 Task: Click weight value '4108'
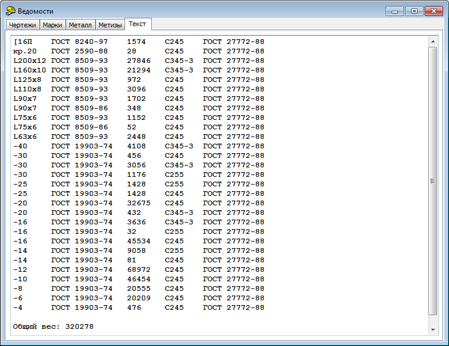(136, 146)
